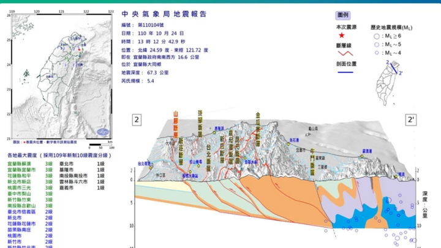Click the red star epicenter legend icon

341,36
